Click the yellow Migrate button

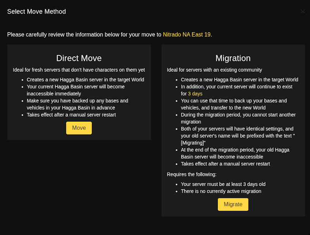pyautogui.click(x=233, y=204)
